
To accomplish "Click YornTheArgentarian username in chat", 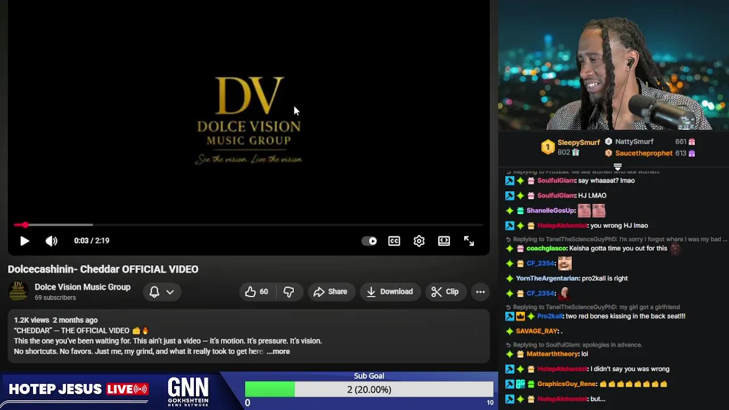I will click(x=548, y=278).
